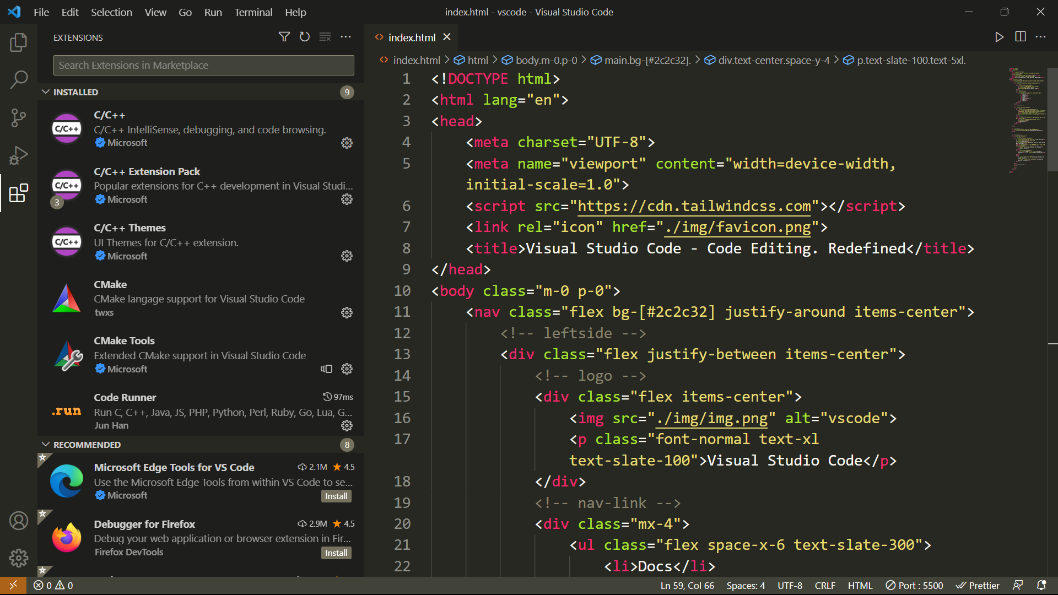Select the Extensions view icon

19,193
